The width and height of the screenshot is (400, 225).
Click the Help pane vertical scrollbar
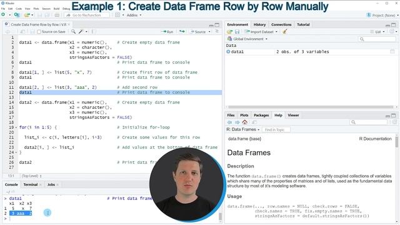pos(397,142)
